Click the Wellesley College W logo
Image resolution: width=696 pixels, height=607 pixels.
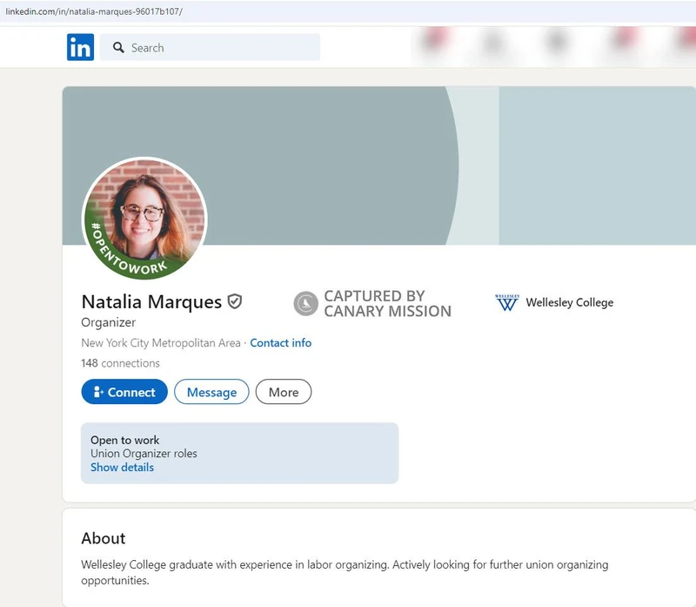[x=509, y=303]
